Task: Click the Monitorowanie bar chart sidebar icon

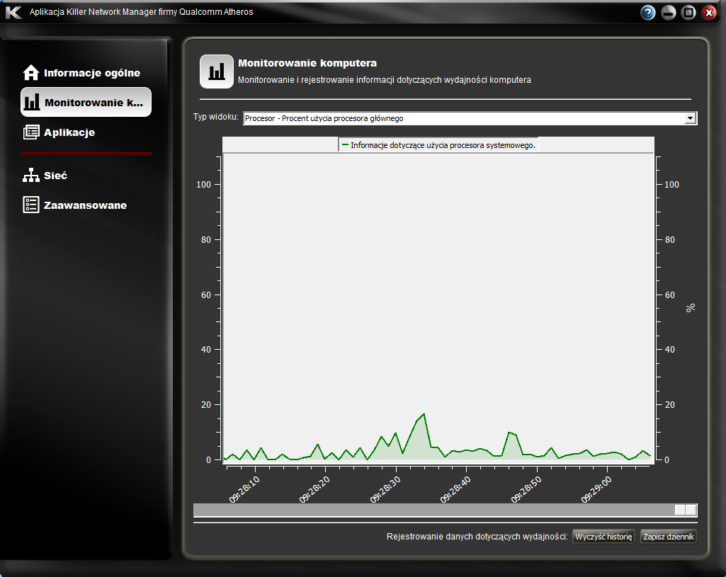Action: pos(31,102)
